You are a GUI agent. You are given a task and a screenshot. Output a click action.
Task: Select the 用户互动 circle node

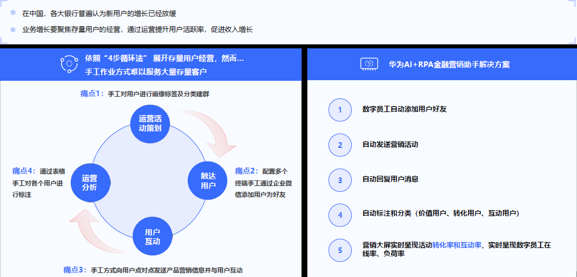(x=153, y=237)
